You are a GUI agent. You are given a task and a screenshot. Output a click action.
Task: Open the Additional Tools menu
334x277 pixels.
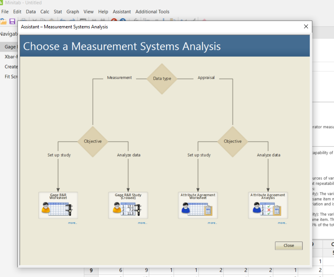point(152,12)
